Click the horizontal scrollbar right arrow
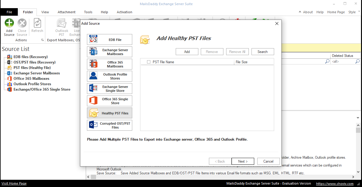The width and height of the screenshot is (362, 187). click(x=354, y=177)
